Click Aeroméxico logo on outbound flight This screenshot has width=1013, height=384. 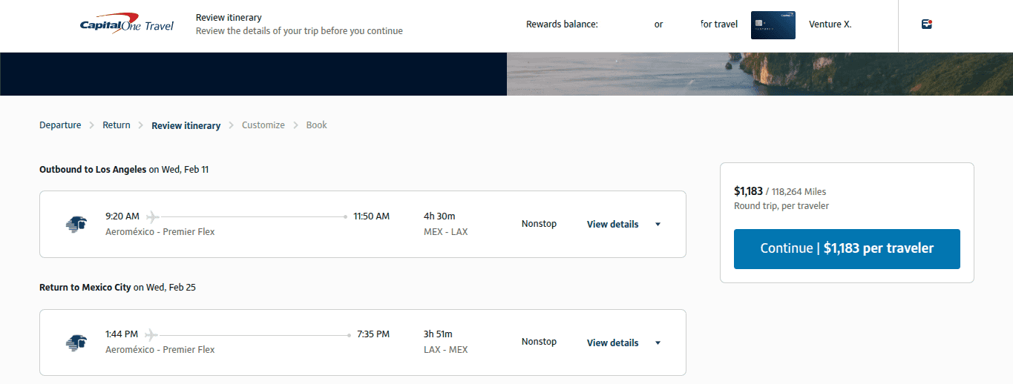pos(76,224)
